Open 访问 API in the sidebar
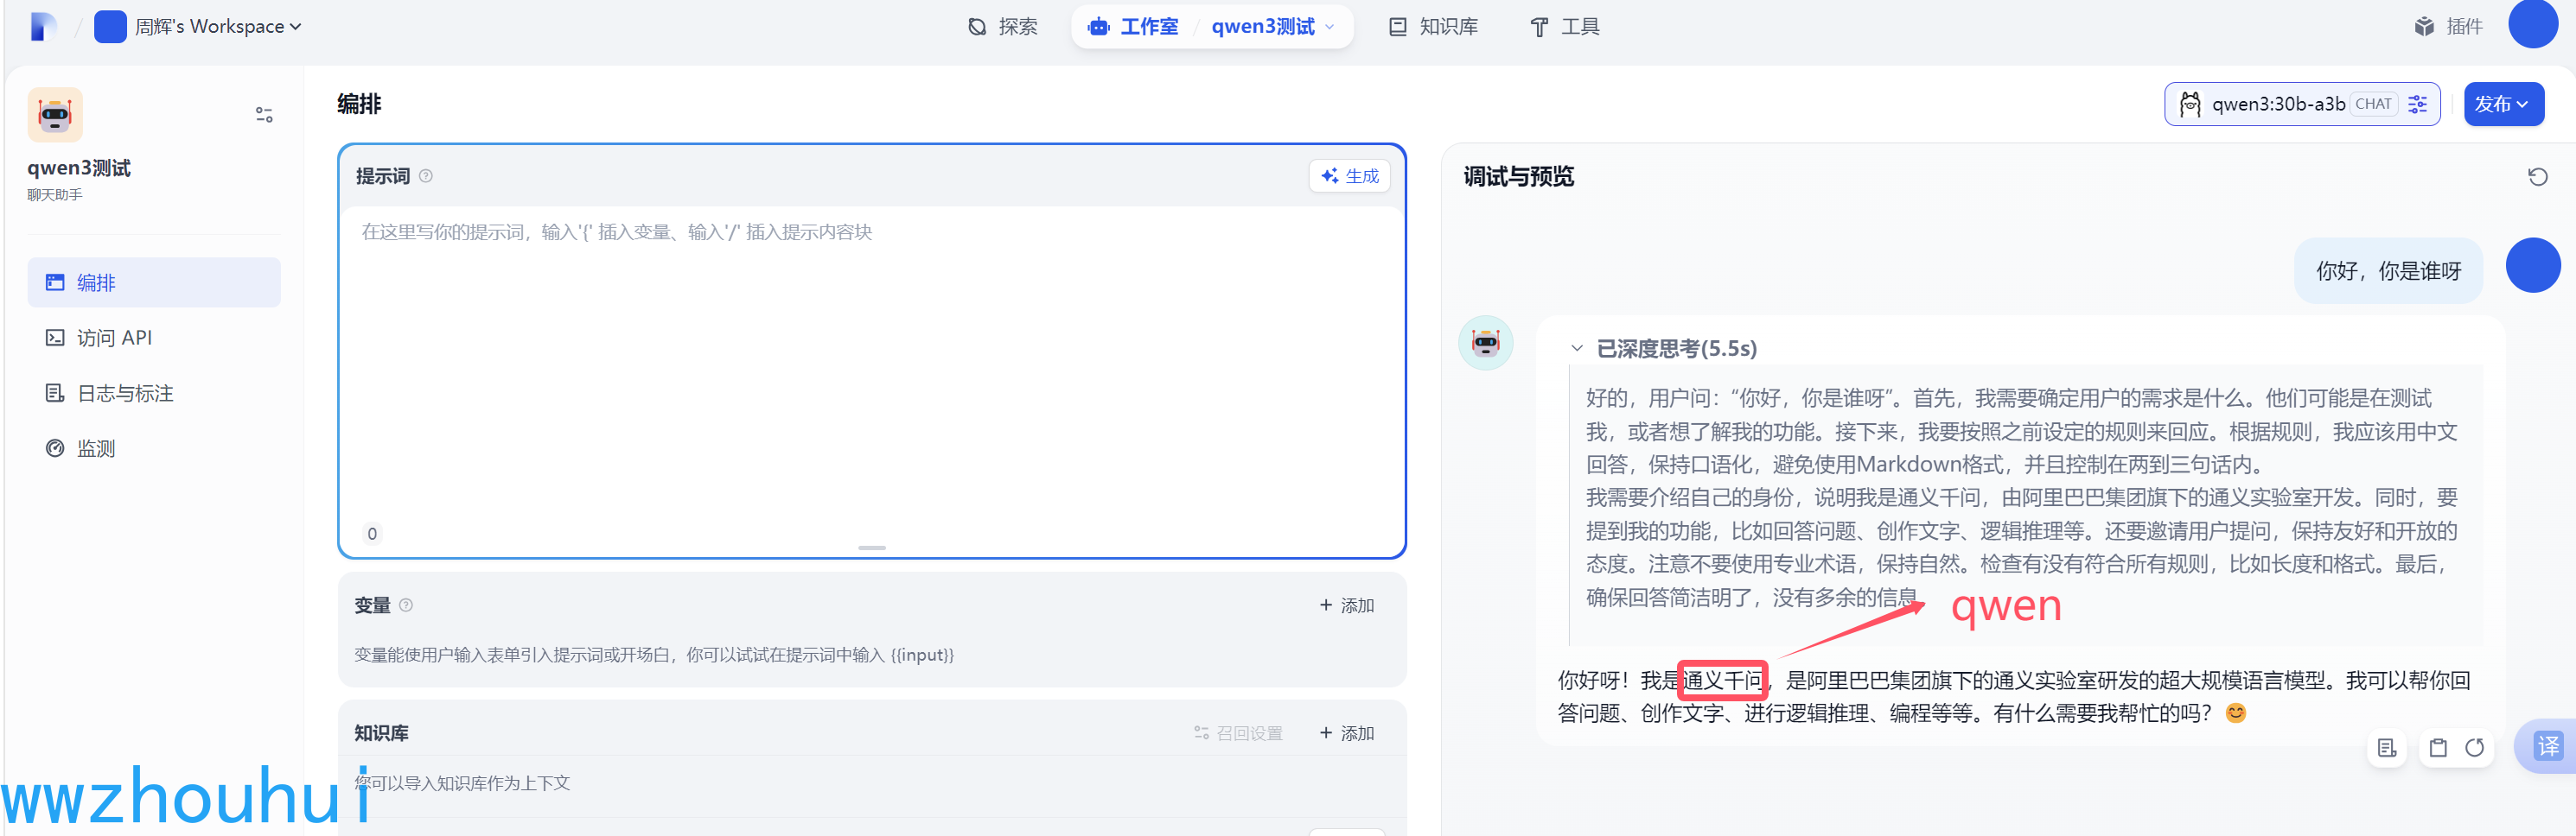 [x=154, y=338]
